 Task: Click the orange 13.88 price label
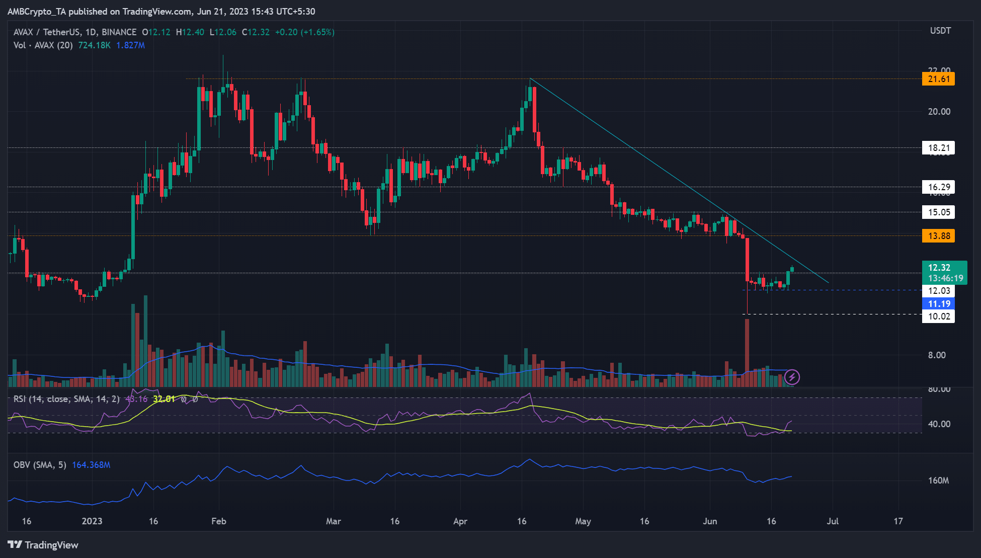point(938,235)
